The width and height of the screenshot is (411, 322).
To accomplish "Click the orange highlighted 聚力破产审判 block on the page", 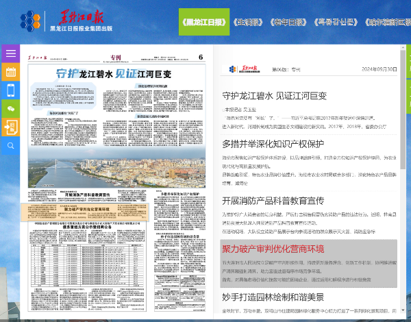I will coord(85,212).
